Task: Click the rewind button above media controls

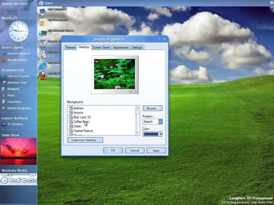Action: (5, 175)
